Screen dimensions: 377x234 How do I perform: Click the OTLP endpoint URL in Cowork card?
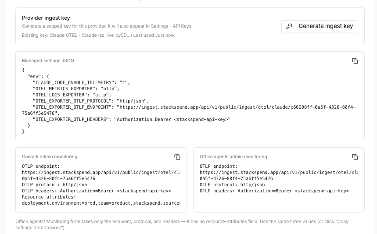[x=101, y=175]
